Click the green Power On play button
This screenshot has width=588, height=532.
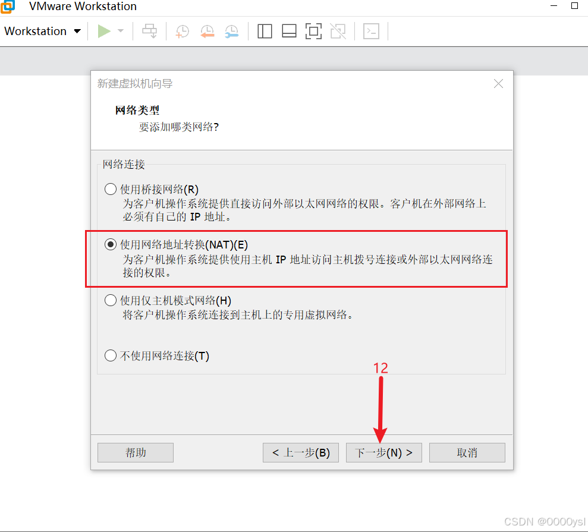104,31
